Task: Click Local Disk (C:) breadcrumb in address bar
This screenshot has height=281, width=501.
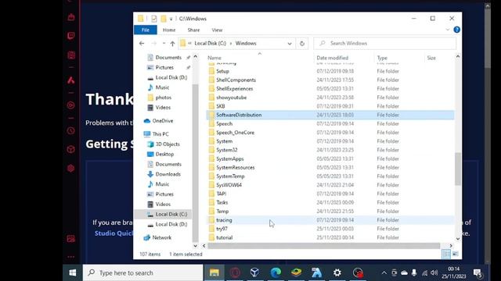Action: click(210, 44)
